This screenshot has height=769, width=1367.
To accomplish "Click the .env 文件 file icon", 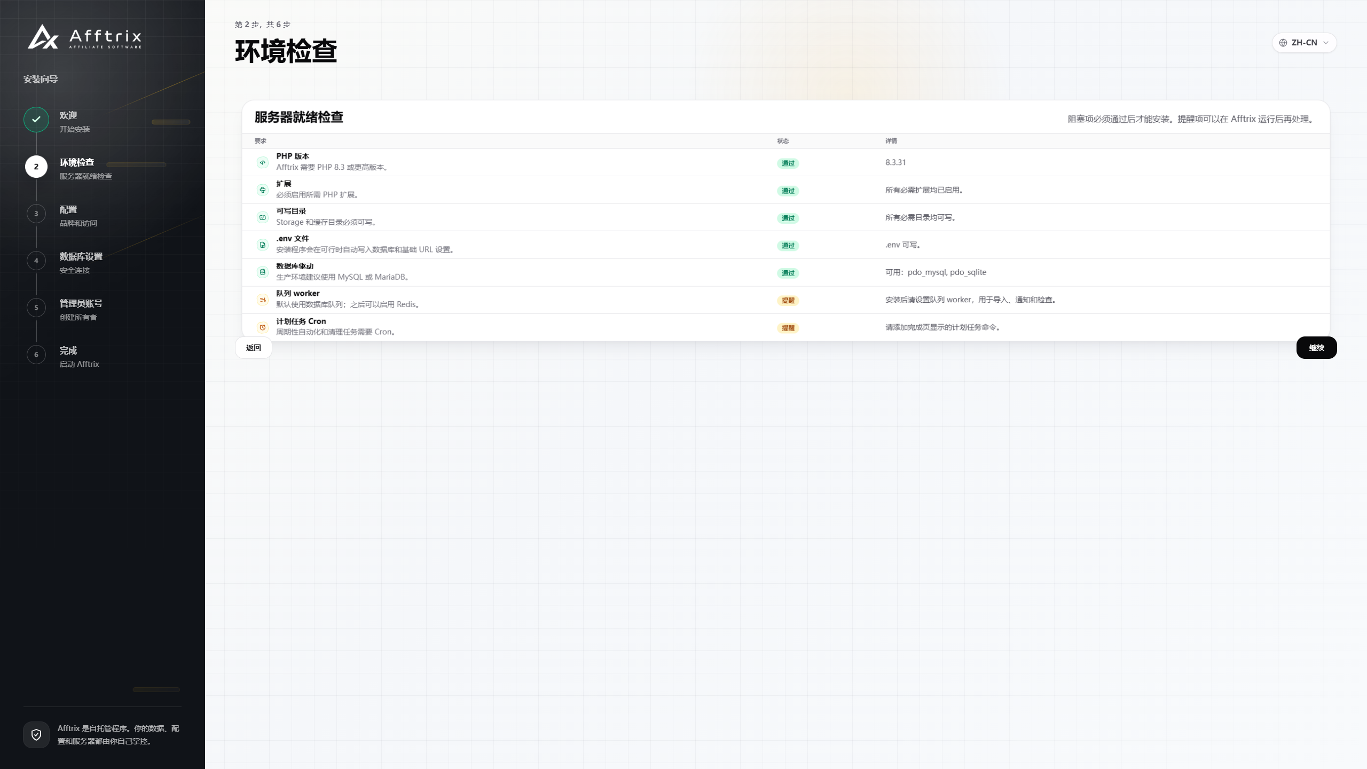I will (262, 245).
